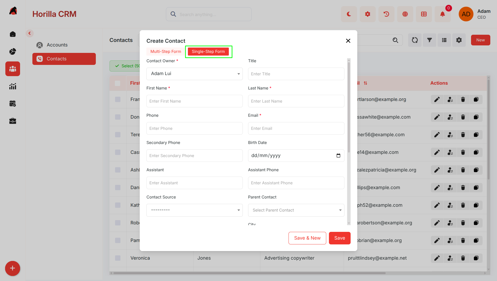The width and height of the screenshot is (497, 281).
Task: Click the trash icon in Veronica's row
Action: tap(463, 258)
